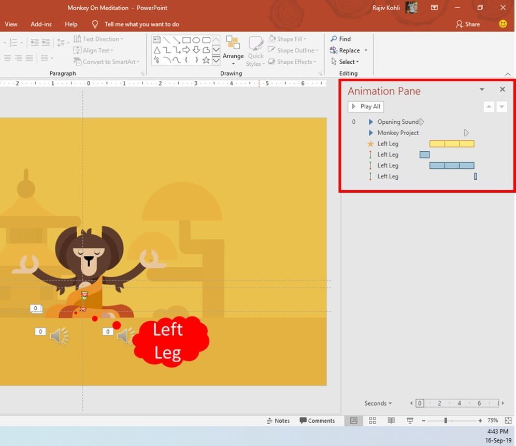Open the View tab

[11, 24]
